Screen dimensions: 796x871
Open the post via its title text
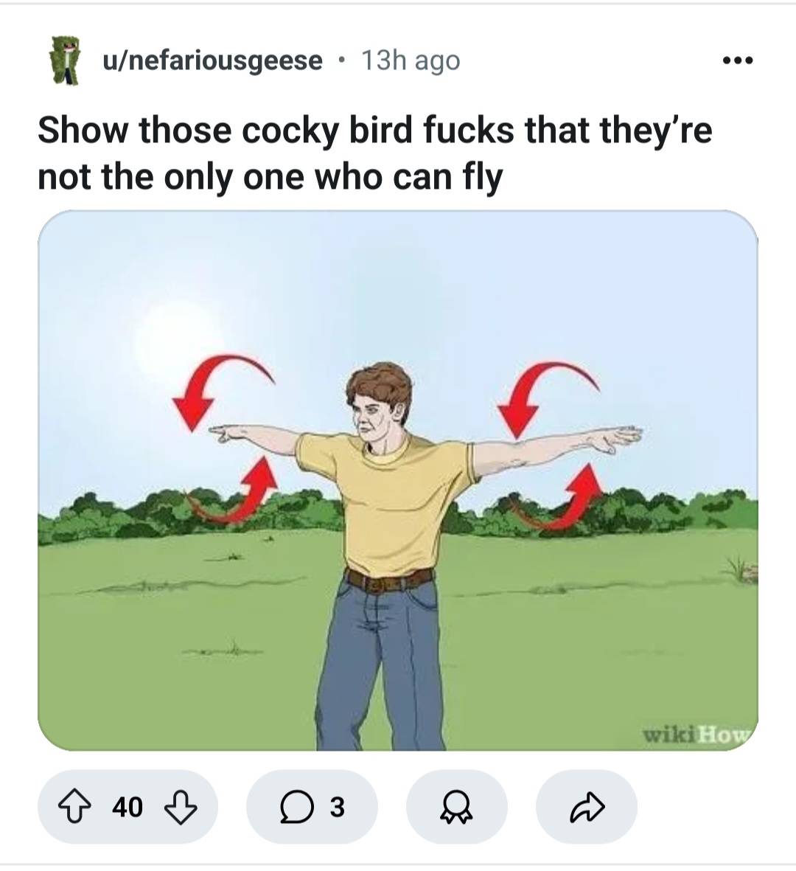click(x=374, y=153)
